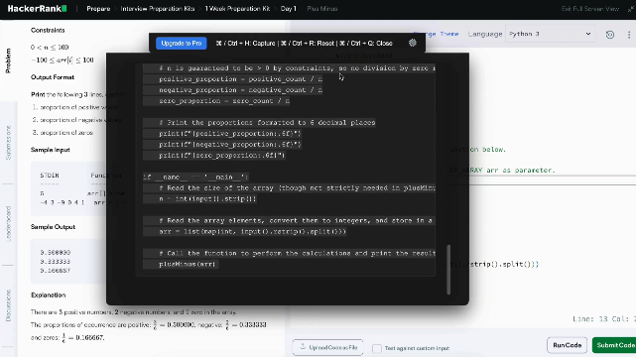Tick the Test against custom input checkbox
This screenshot has width=636, height=357.
[x=377, y=348]
